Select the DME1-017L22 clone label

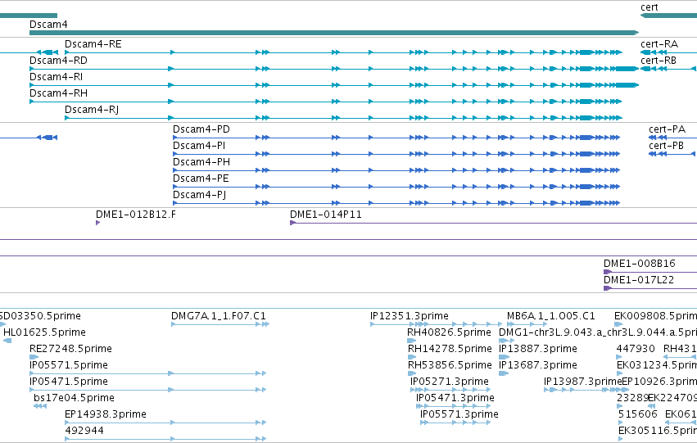(638, 280)
